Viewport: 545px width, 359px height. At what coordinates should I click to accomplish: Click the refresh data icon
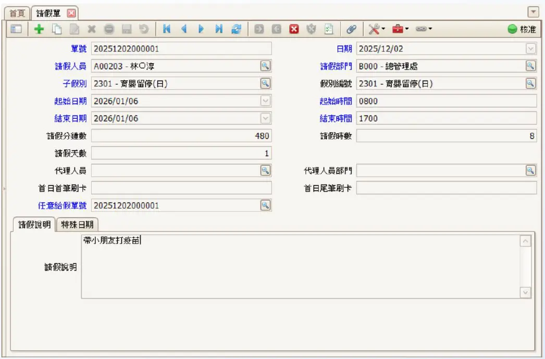coord(237,30)
